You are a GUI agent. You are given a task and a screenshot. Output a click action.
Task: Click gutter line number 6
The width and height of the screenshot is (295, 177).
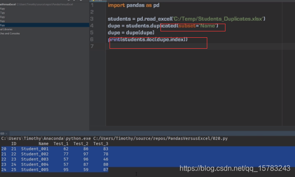click(92, 39)
